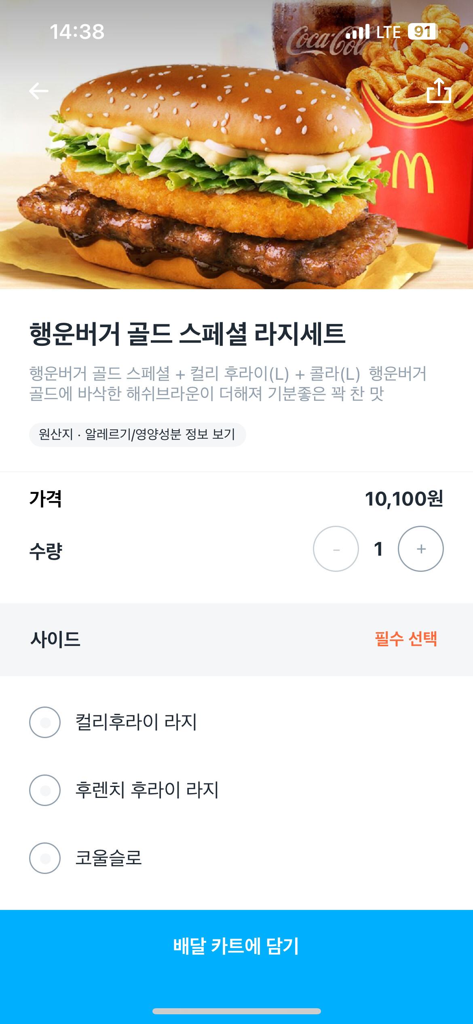
Task: Open 원산지 · 알레르기/영양성분 정보 보기
Action: tap(137, 435)
